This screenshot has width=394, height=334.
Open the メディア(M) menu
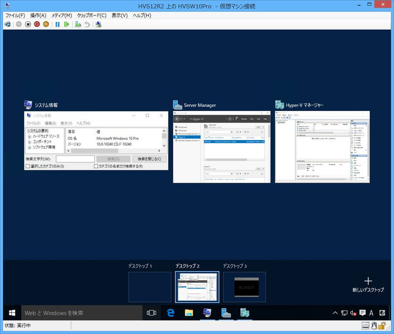62,16
